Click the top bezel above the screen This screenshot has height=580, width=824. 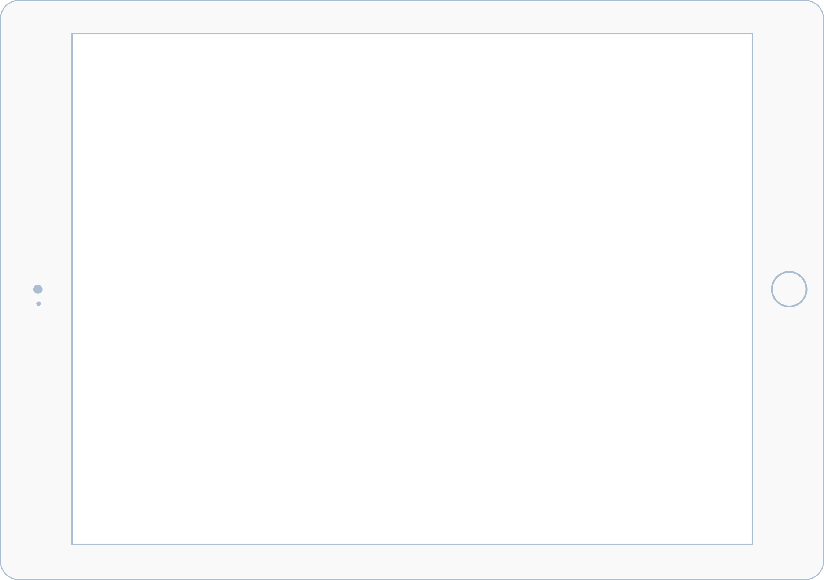pos(412,17)
